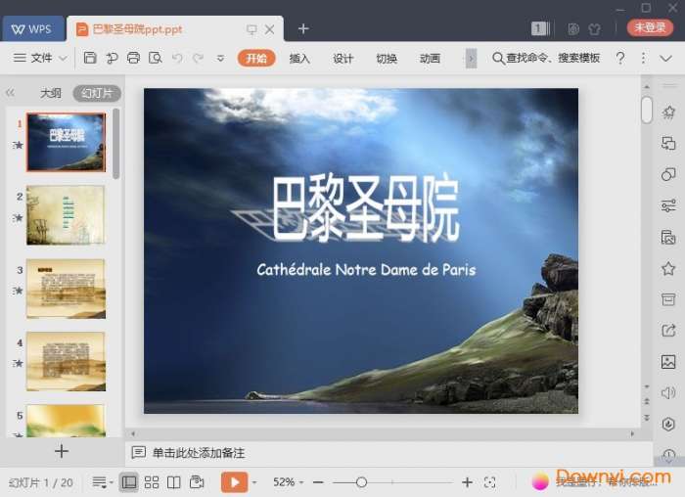The image size is (685, 497).
Task: Click the Save icon in quick toolbar
Action: [x=90, y=59]
